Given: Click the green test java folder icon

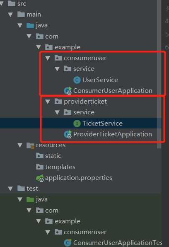Looking at the screenshot, I should click(30, 200).
